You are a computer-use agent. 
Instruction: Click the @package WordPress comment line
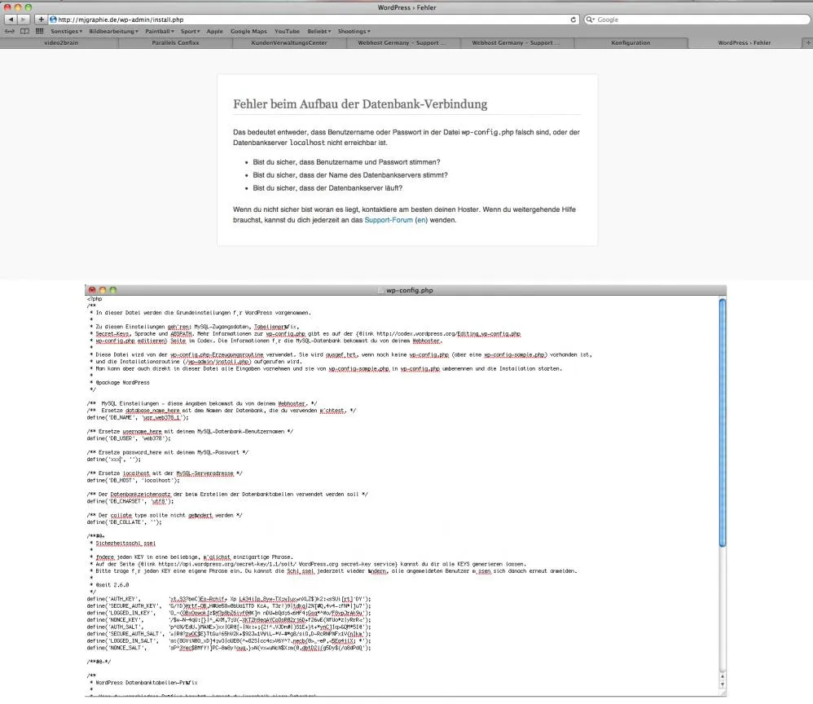(x=122, y=383)
